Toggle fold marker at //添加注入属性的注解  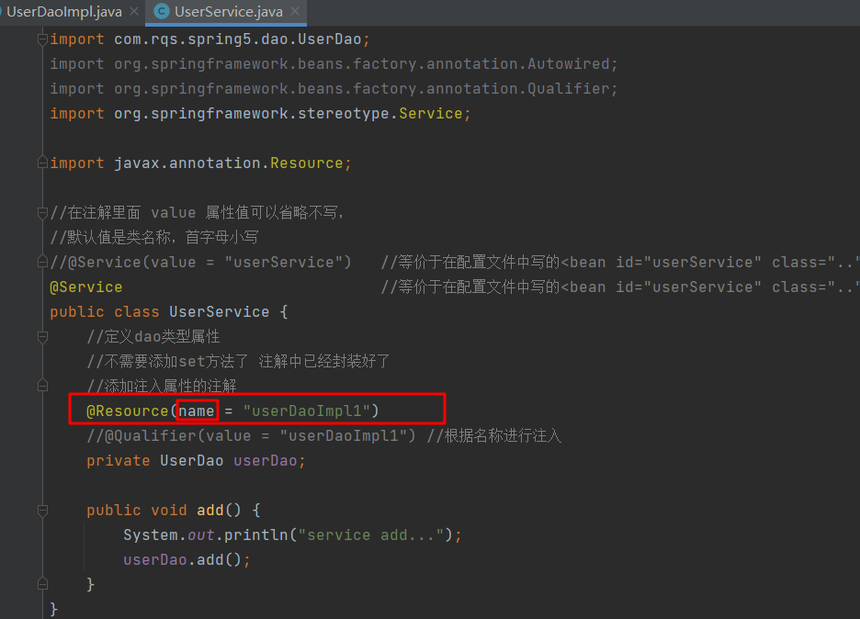pyautogui.click(x=42, y=386)
